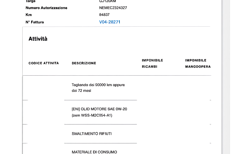Image resolution: width=245 pixels, height=154 pixels.
Task: Select the Imponibile Manodopera column header
Action: (x=198, y=63)
